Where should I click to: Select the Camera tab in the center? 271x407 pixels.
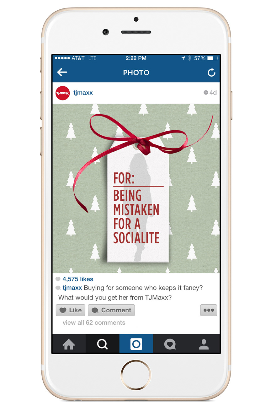tap(136, 344)
